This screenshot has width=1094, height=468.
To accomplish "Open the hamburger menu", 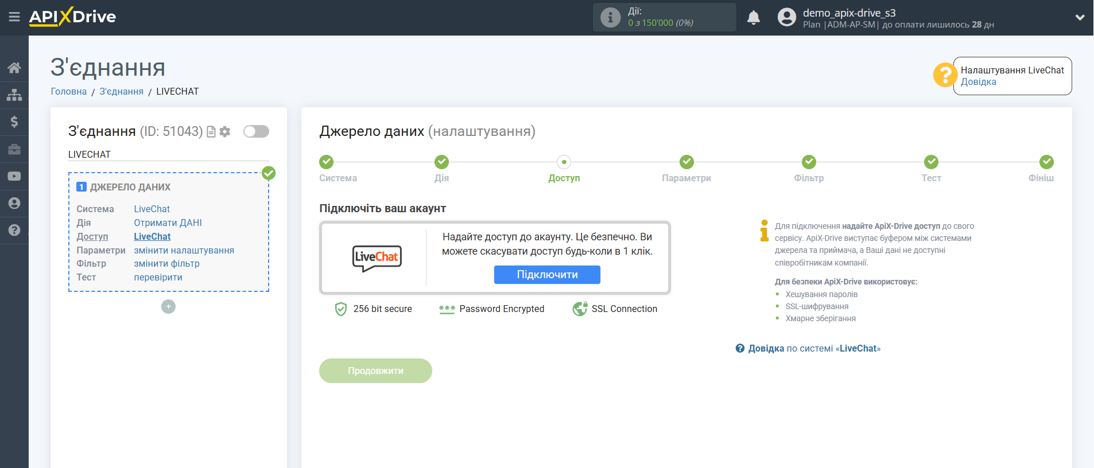I will (x=14, y=17).
